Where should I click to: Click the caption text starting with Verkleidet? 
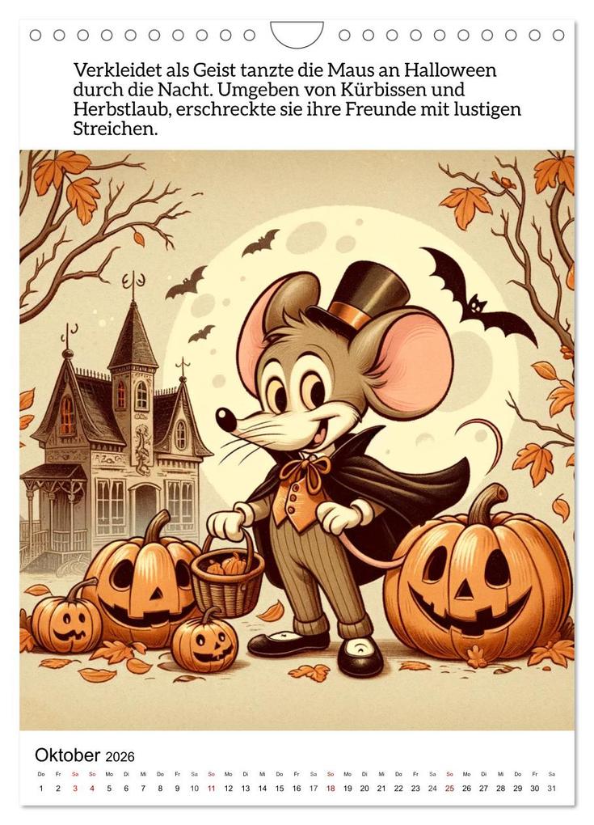pos(297,99)
